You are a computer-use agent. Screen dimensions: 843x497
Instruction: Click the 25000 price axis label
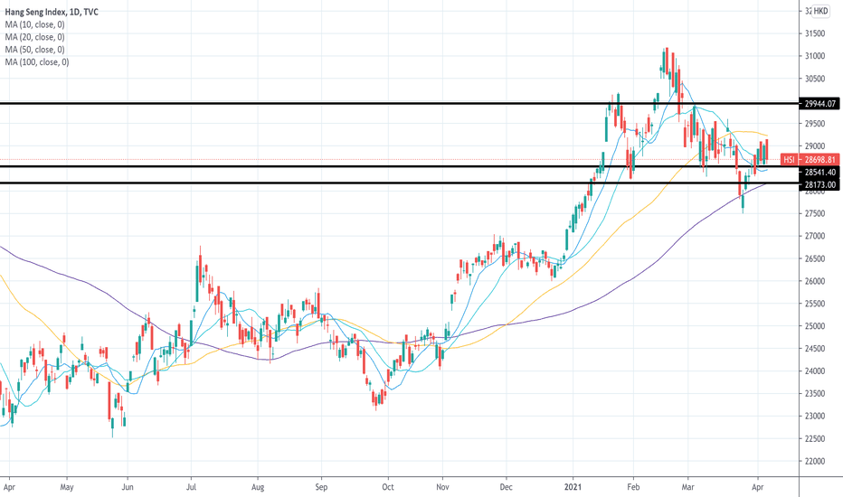pos(814,327)
